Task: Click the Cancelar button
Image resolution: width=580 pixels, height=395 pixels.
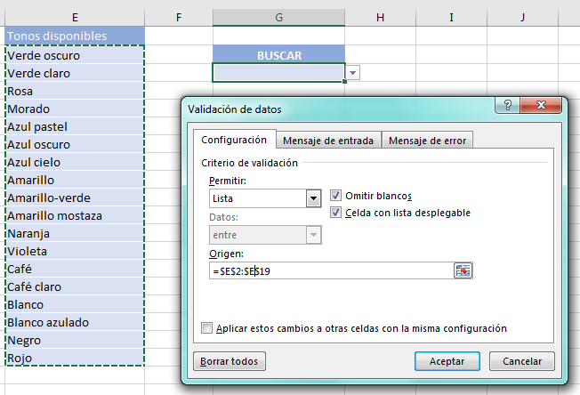Action: tap(522, 361)
